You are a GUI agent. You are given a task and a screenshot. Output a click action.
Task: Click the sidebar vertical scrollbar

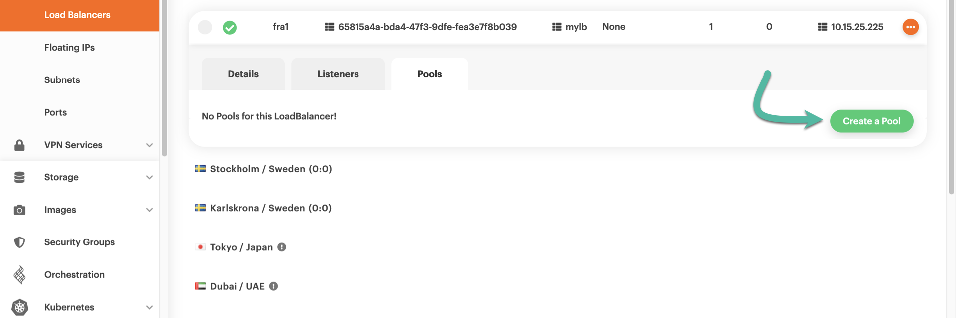pyautogui.click(x=164, y=79)
